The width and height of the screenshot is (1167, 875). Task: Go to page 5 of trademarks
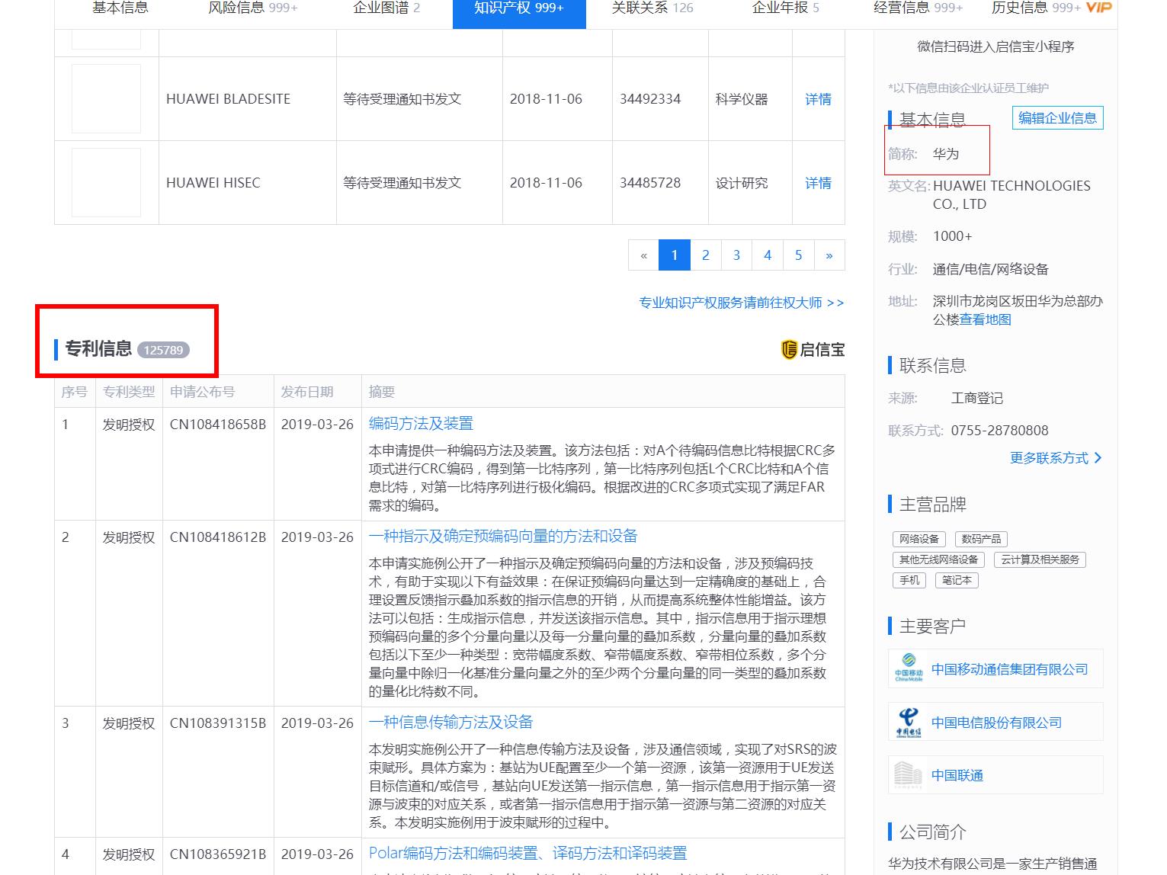[x=799, y=255]
